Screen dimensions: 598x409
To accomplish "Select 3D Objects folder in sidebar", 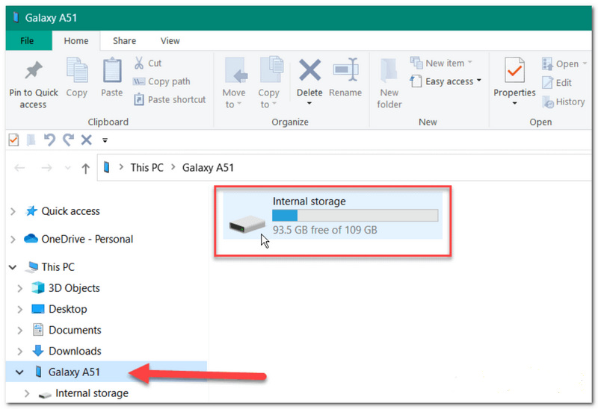I will point(74,288).
